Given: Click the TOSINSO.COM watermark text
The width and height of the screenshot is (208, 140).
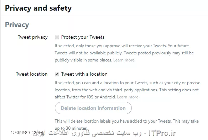Looking at the screenshot, I should tap(25, 133).
